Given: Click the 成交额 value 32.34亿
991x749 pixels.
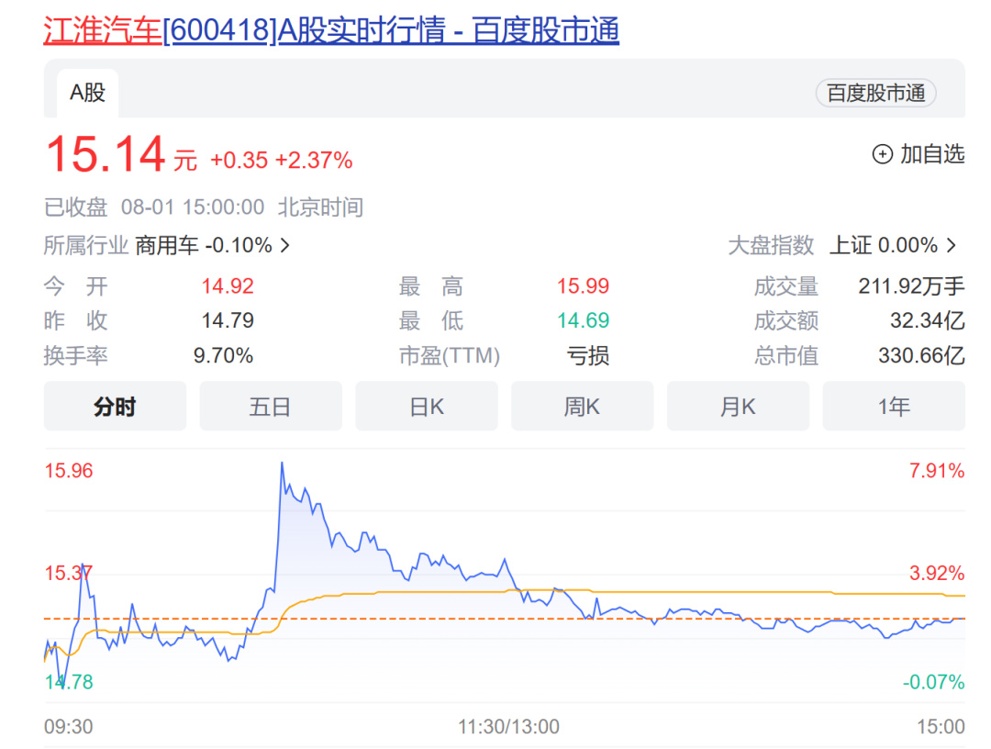Looking at the screenshot, I should [927, 320].
